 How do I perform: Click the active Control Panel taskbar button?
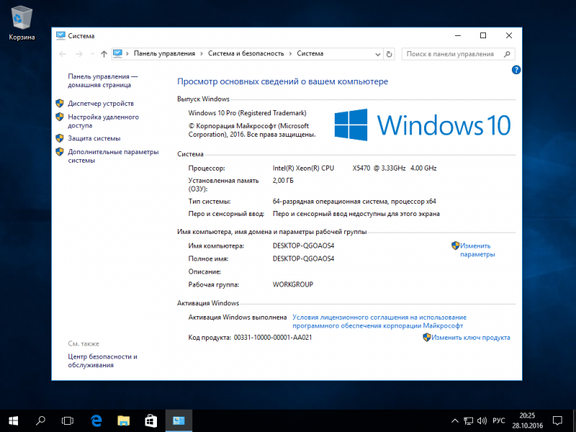pos(179,421)
